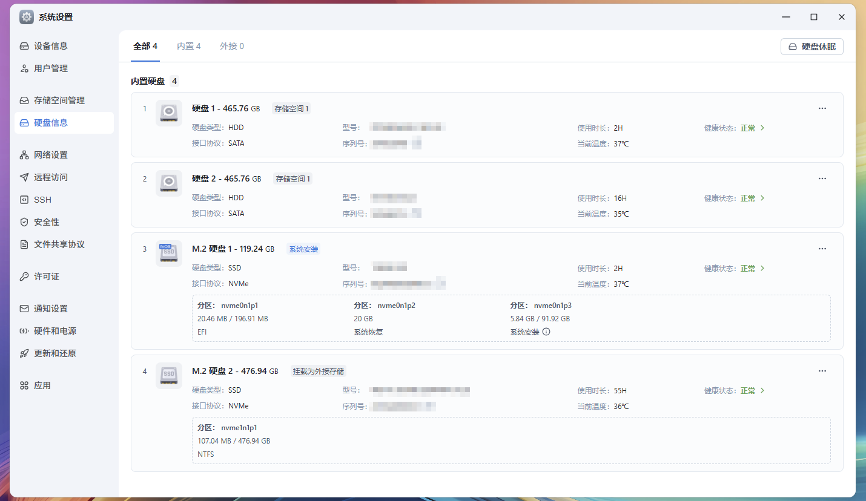This screenshot has width=866, height=501.
Task: Click the info icon beside 系统安装 partition
Action: click(x=546, y=332)
